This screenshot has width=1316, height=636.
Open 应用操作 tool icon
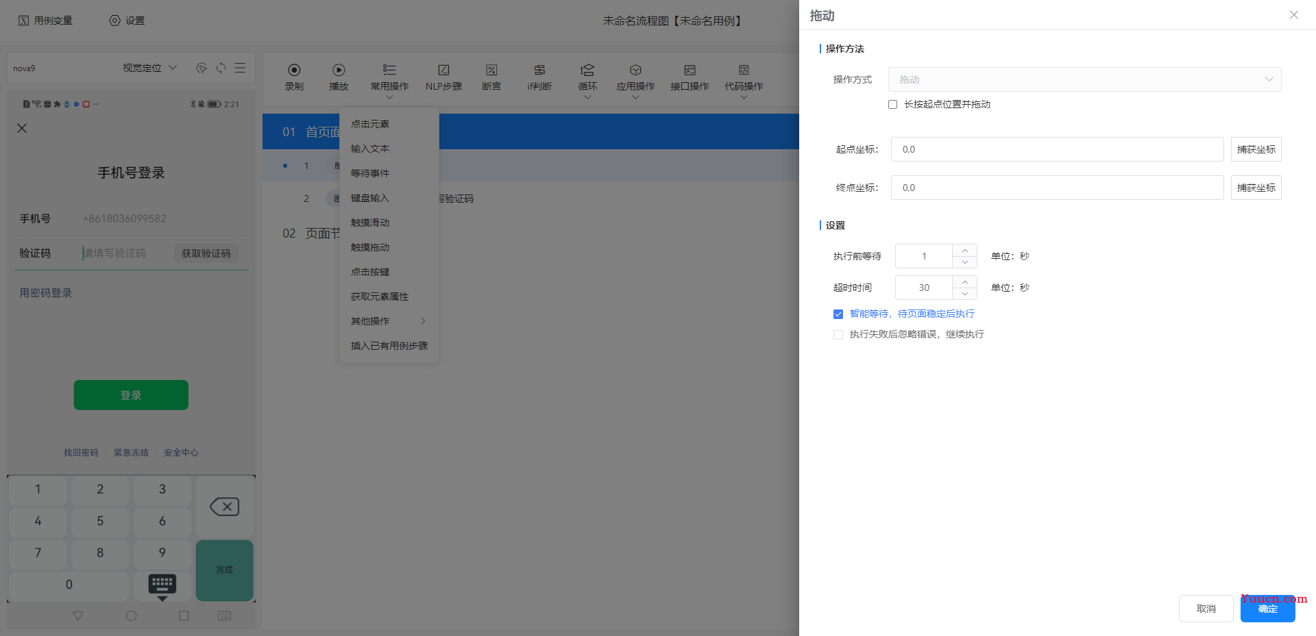(635, 70)
